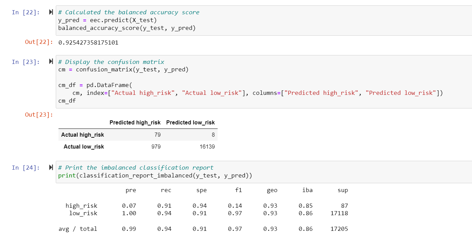
Task: Click the Out[22] output prompt
Action: [39, 42]
